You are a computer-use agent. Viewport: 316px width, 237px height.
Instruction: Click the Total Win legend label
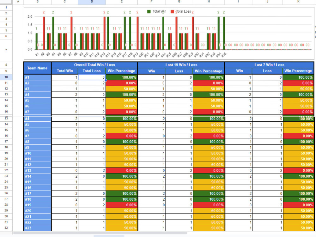click(x=159, y=11)
